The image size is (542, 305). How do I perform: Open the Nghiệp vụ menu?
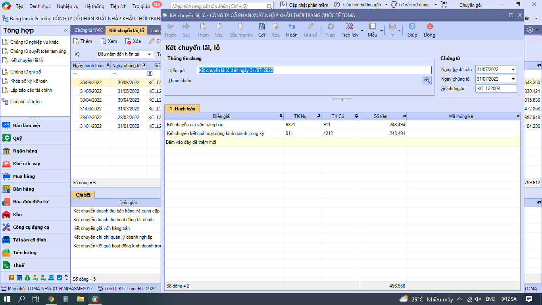(68, 6)
